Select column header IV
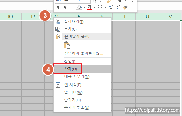The image size is (182, 116). click(169, 17)
